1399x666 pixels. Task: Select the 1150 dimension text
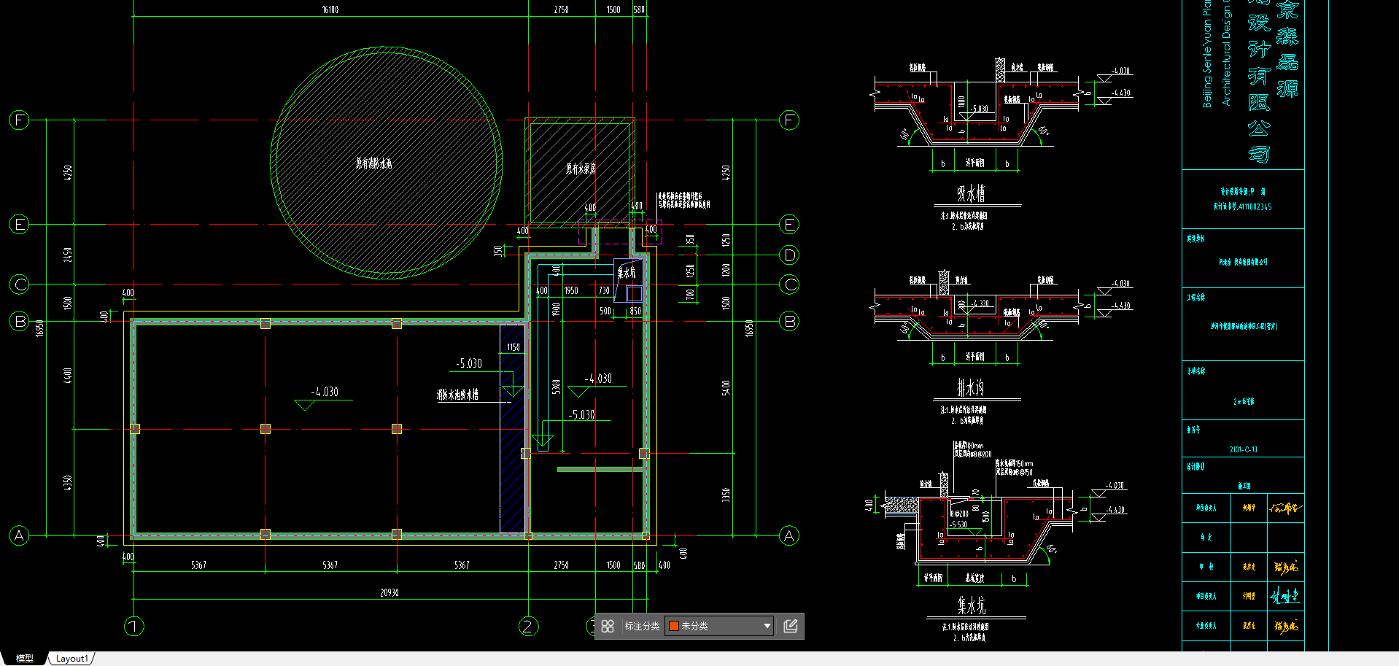(x=514, y=347)
